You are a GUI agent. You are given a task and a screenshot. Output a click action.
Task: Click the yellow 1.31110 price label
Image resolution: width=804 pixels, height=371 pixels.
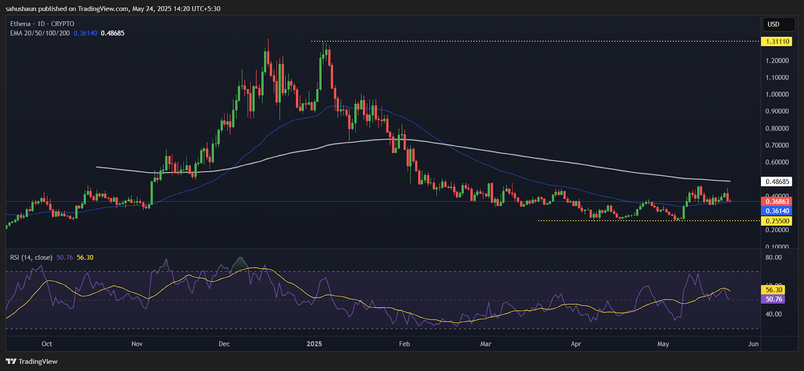tap(777, 42)
